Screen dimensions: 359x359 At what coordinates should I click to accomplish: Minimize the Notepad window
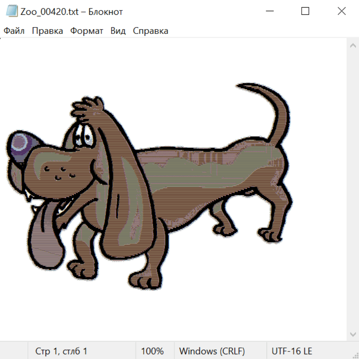coord(268,11)
